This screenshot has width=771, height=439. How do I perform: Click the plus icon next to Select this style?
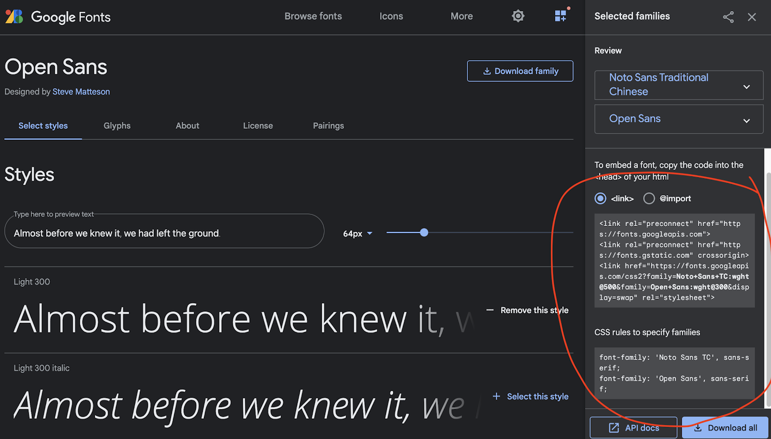496,396
